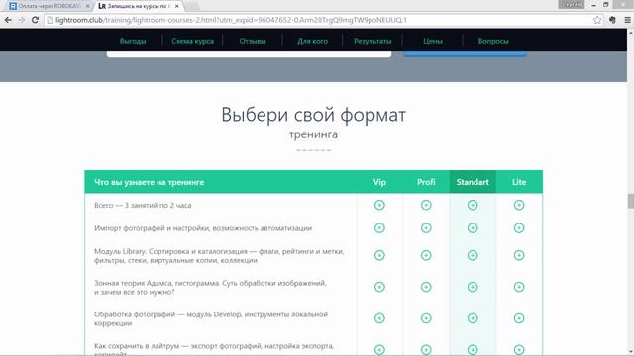Select the Profi column header
634x356 pixels.
coord(426,182)
